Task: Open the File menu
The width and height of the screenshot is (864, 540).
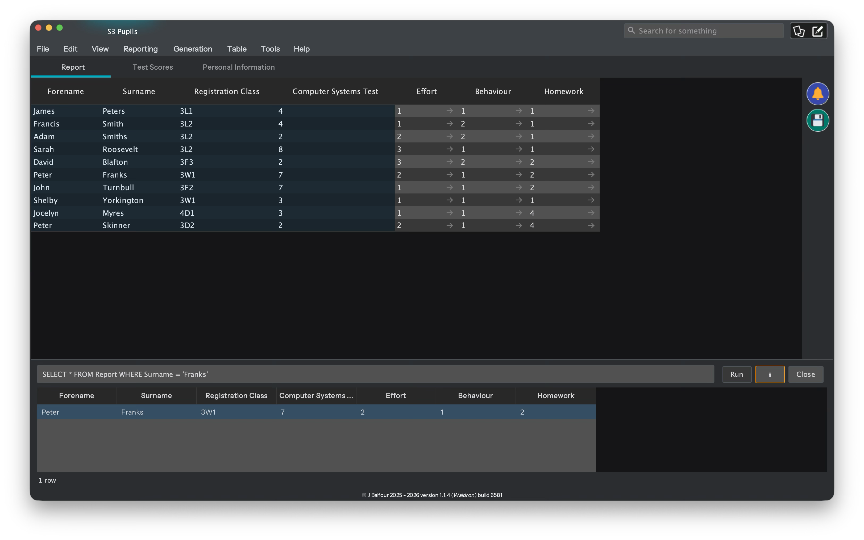Action: click(43, 49)
